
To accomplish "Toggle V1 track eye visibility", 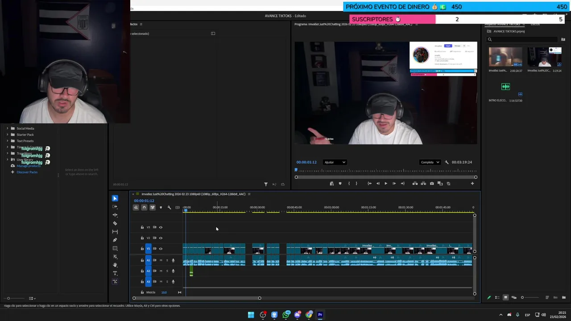I will pos(161,249).
